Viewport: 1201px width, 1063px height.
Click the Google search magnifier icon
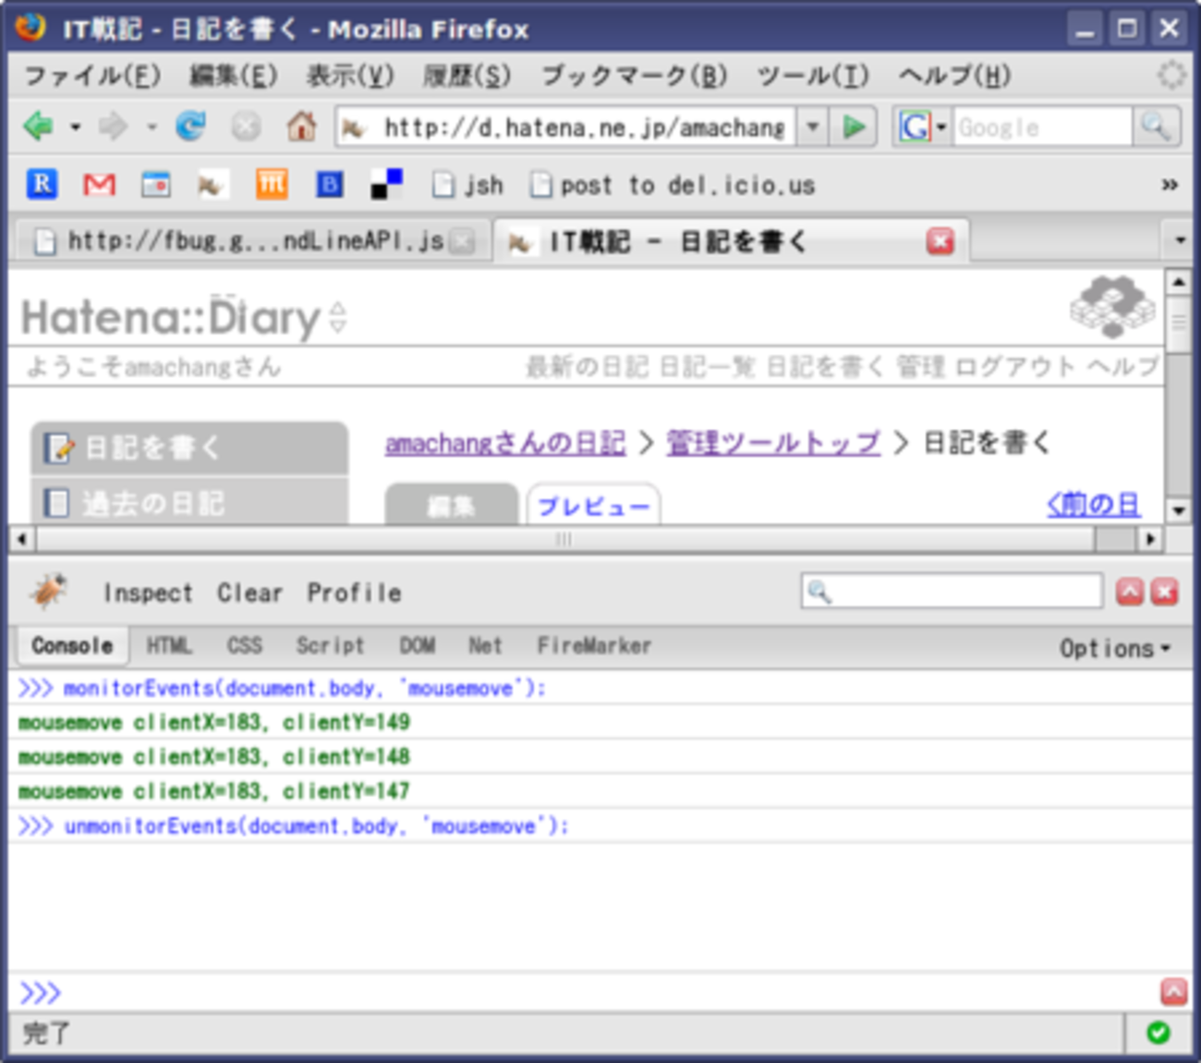coord(1156,127)
